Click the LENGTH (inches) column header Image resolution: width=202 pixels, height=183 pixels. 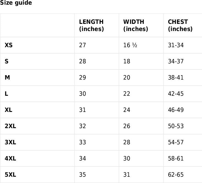click(x=91, y=25)
